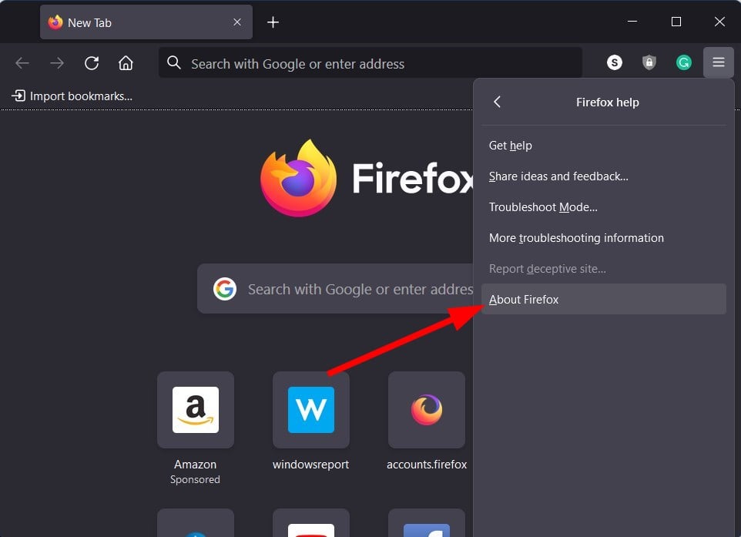Focus the address bar search field
Viewport: 741px width, 537px height.
[370, 63]
